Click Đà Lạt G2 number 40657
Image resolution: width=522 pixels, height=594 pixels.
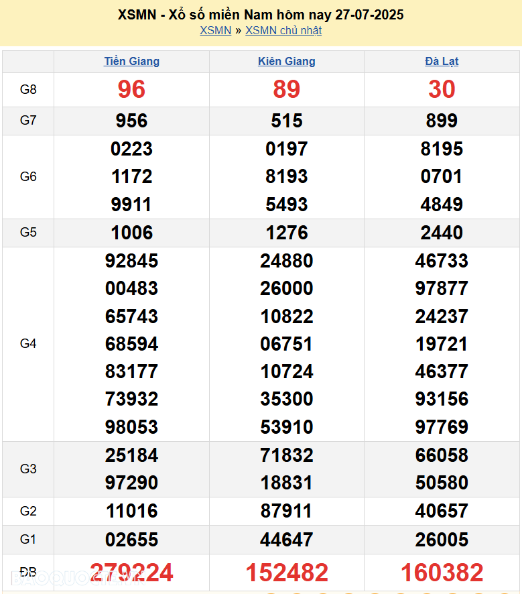click(442, 511)
